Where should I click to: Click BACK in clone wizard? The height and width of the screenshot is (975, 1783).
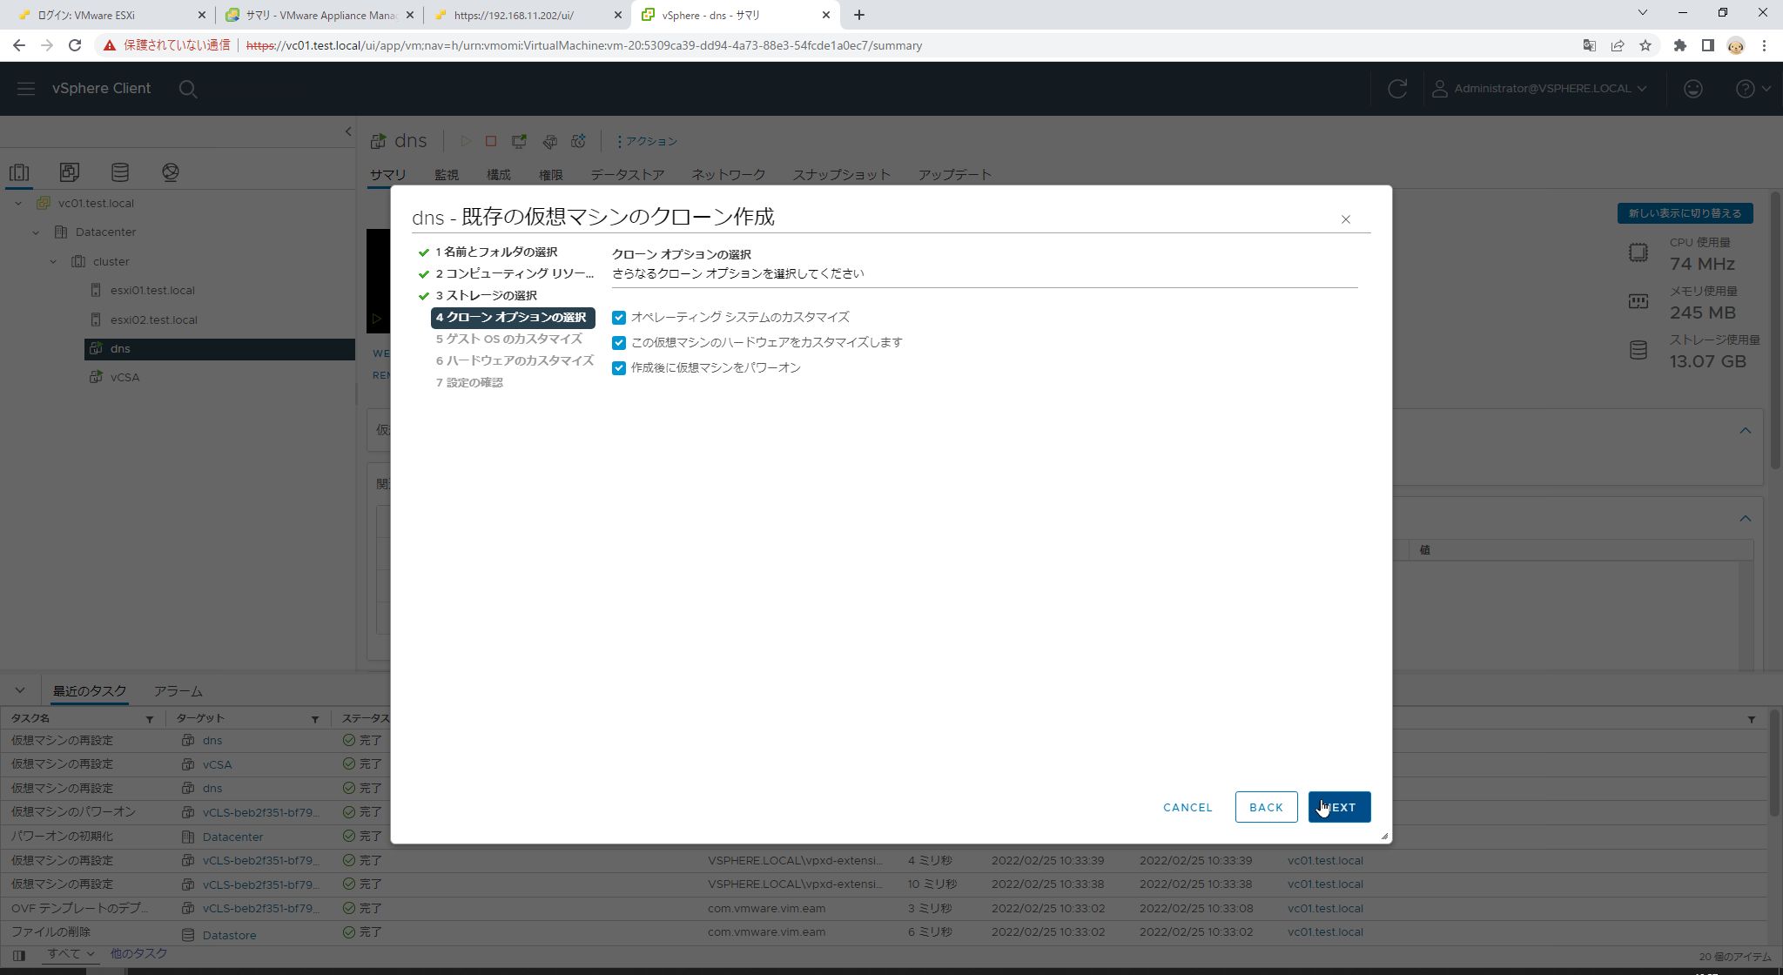[x=1266, y=807]
